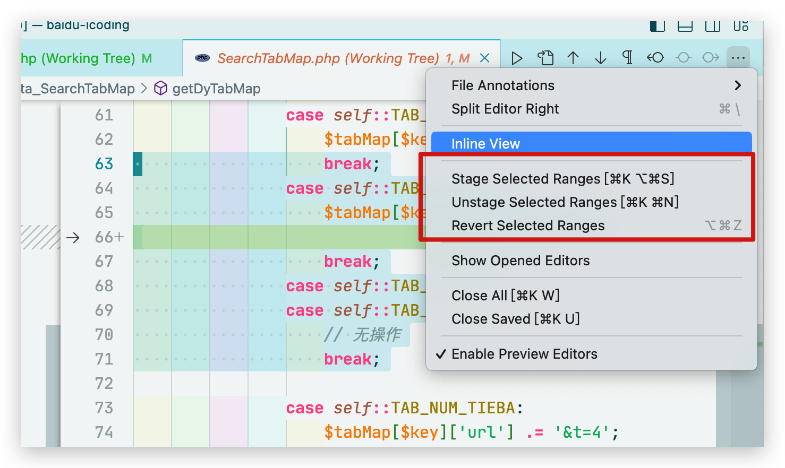Click the Open File icon in diff toolbar
Image resolution: width=785 pixels, height=468 pixels.
(x=545, y=58)
